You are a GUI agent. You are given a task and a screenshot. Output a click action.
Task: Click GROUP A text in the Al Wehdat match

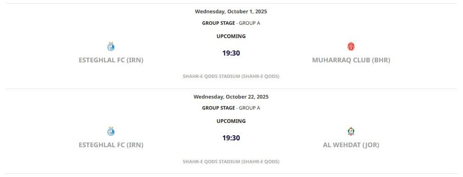click(250, 108)
